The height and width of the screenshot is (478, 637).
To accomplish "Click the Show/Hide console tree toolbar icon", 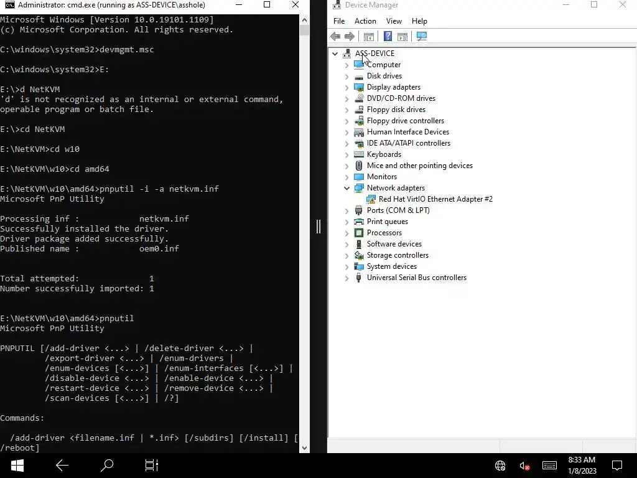I will [x=369, y=37].
